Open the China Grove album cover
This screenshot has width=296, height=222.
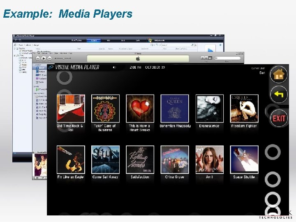click(175, 160)
